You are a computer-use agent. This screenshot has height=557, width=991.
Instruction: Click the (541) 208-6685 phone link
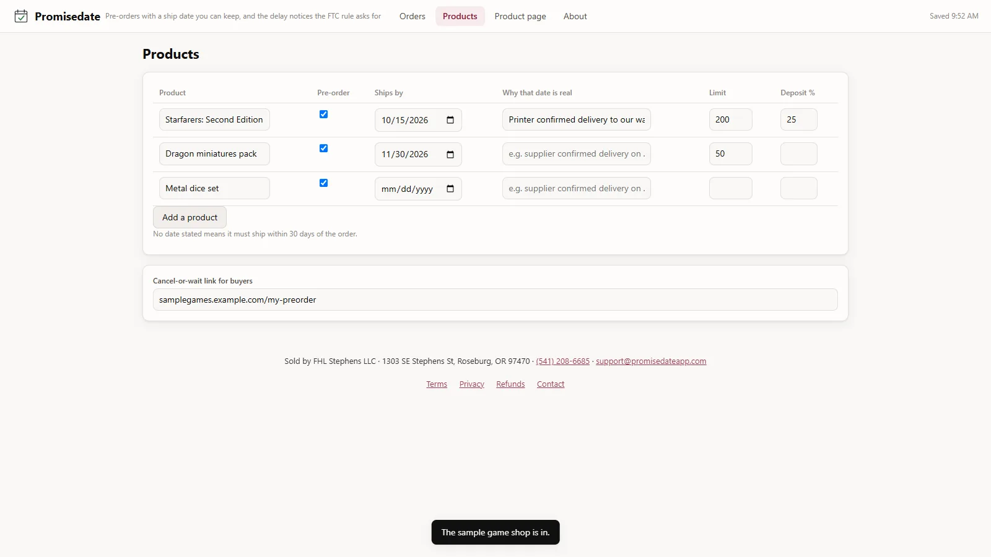[563, 361]
